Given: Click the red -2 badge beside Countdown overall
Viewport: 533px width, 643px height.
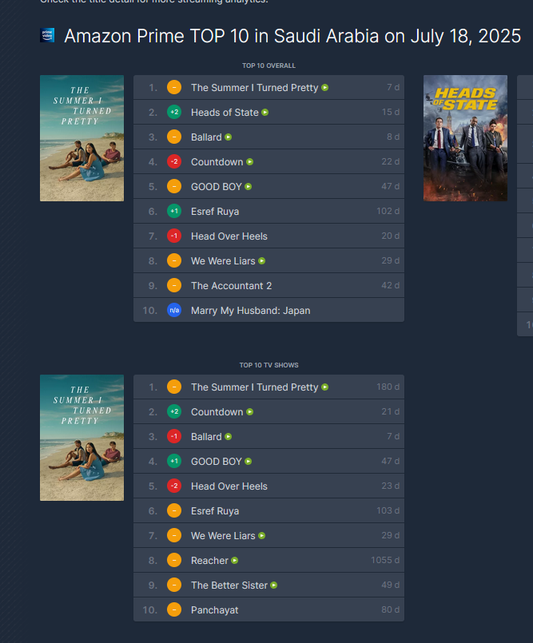Looking at the screenshot, I should pyautogui.click(x=174, y=162).
